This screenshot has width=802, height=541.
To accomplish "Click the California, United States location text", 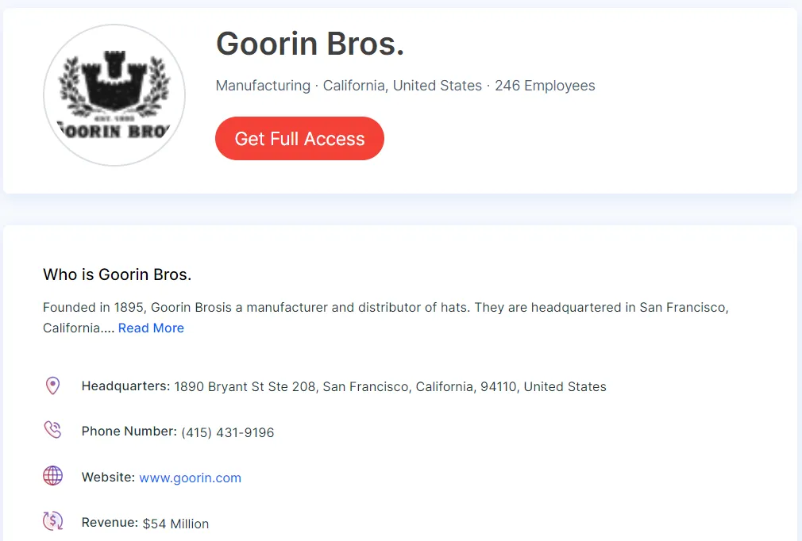I will 404,86.
